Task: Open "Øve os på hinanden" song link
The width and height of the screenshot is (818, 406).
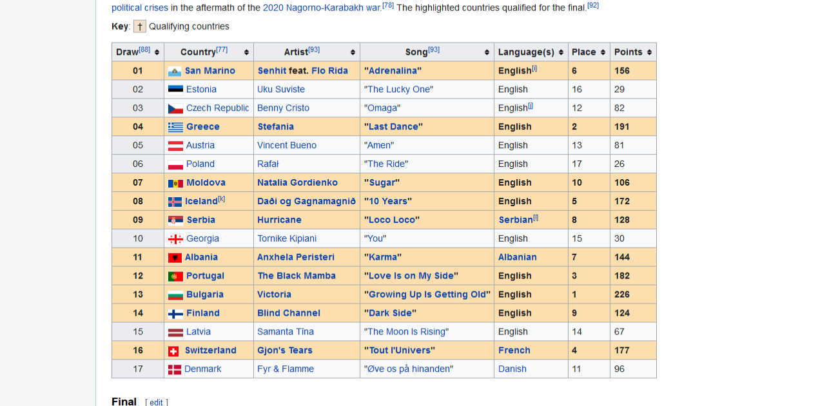Action: pos(409,370)
